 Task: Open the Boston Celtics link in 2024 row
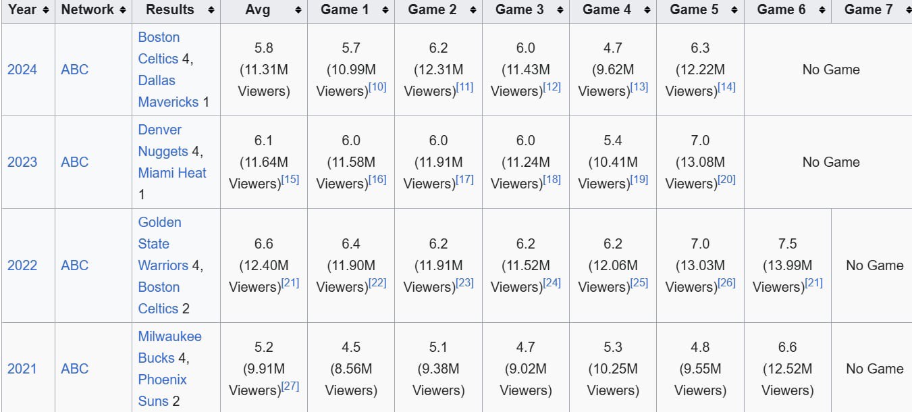159,48
